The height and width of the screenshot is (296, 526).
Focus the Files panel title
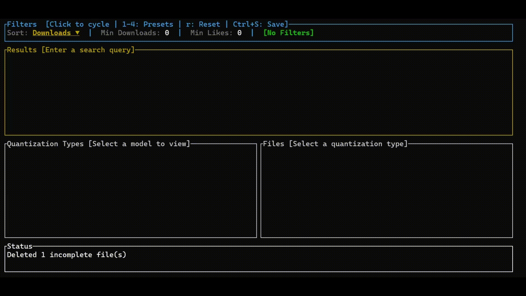point(273,144)
